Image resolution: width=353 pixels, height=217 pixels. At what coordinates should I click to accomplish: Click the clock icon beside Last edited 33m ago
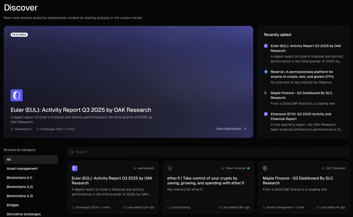(125, 208)
